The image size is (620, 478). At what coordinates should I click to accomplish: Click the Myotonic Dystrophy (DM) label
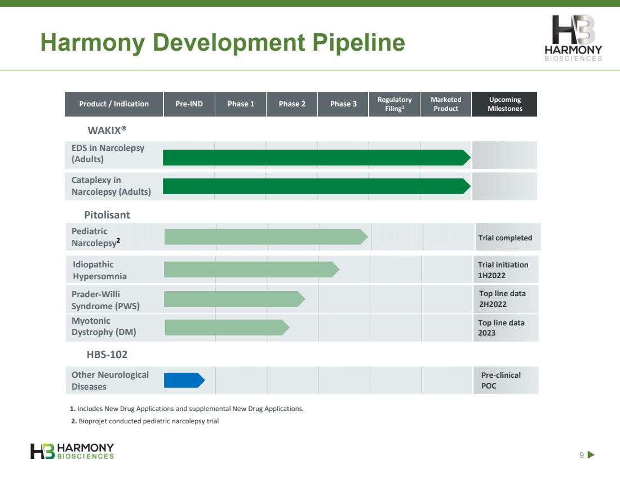click(104, 327)
